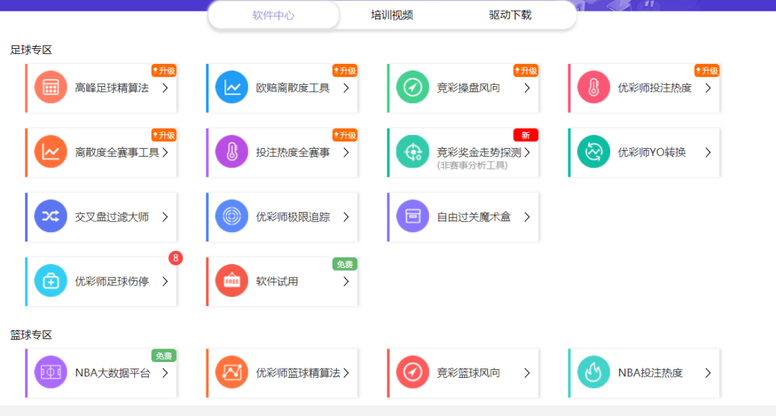This screenshot has width=776, height=416.
Task: Open the NBA大数据平台 court icon
Action: [50, 372]
